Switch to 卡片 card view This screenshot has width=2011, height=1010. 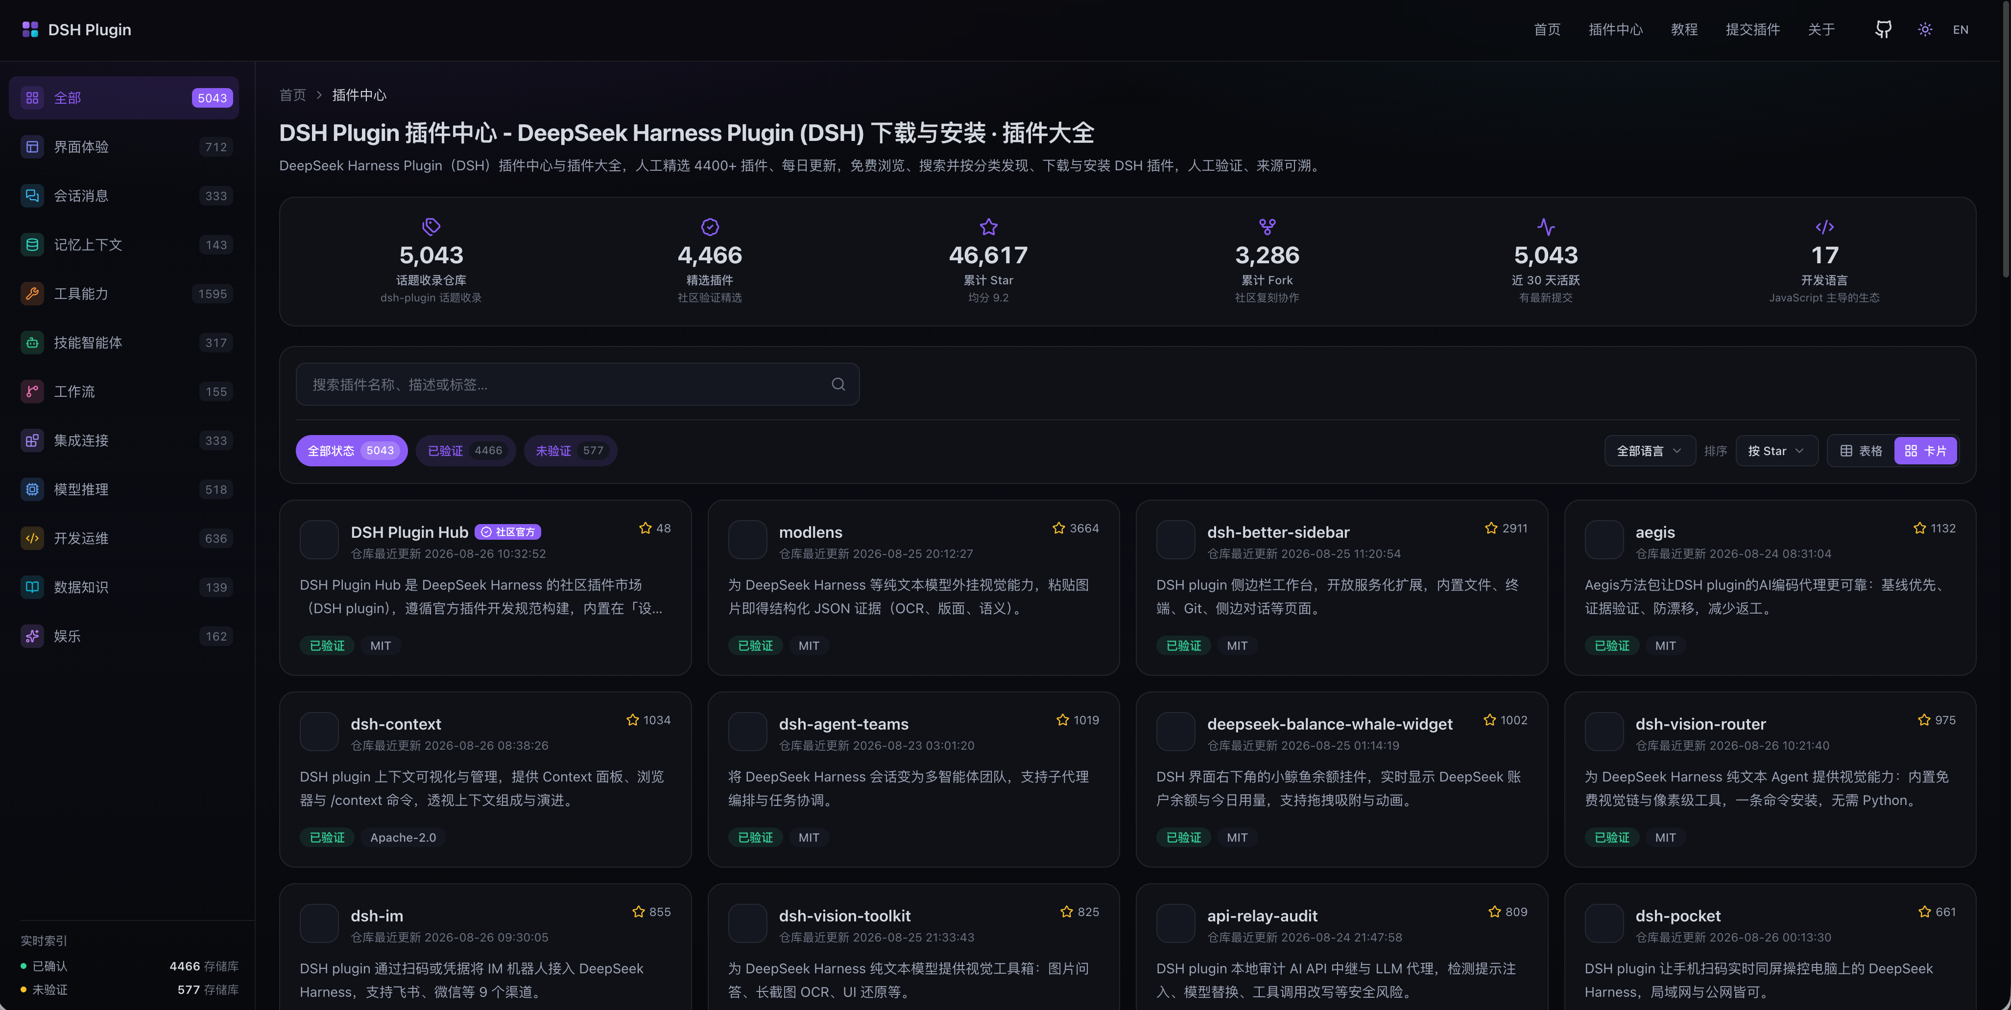(x=1925, y=451)
